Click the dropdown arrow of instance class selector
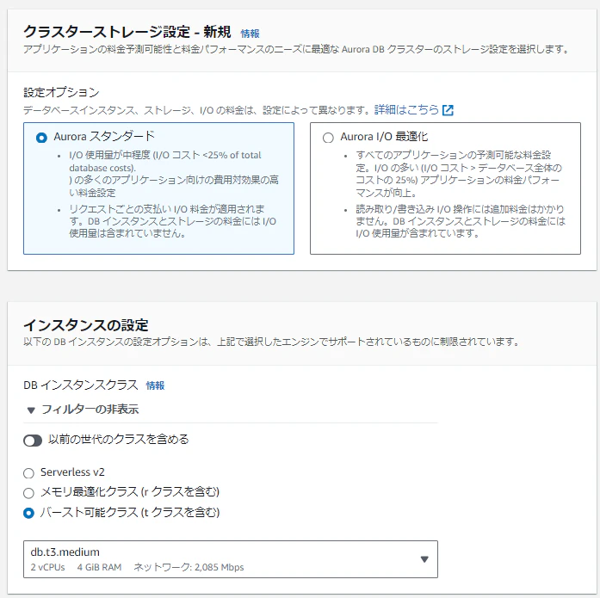600x598 pixels. click(x=424, y=559)
